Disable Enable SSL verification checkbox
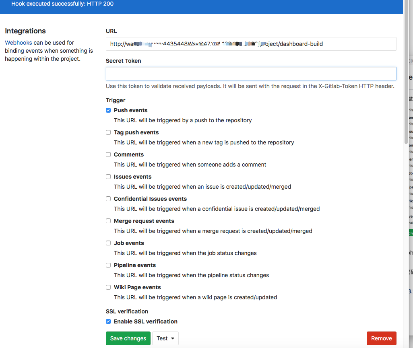 (108, 321)
